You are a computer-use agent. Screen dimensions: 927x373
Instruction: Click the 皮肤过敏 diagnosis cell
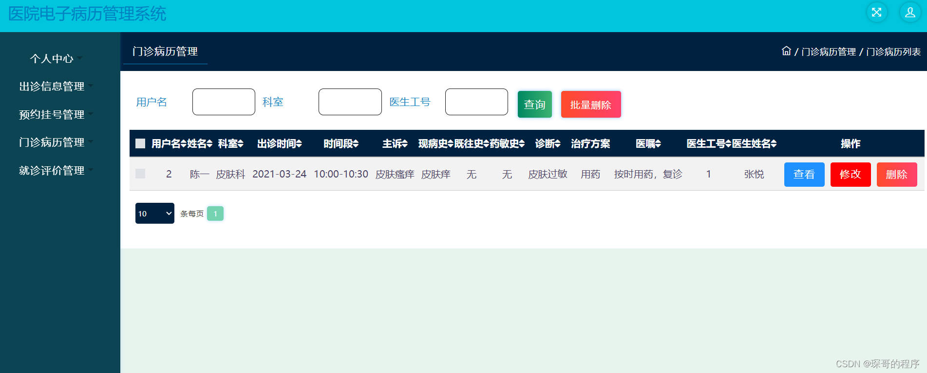548,174
